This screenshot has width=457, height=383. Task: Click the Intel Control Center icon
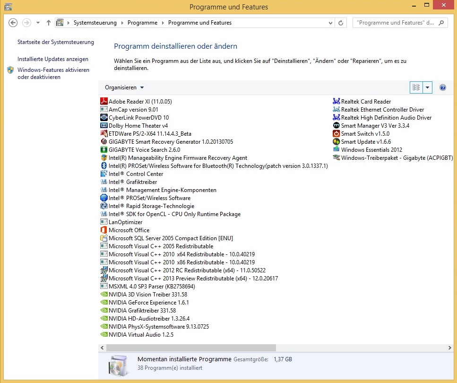click(x=104, y=174)
